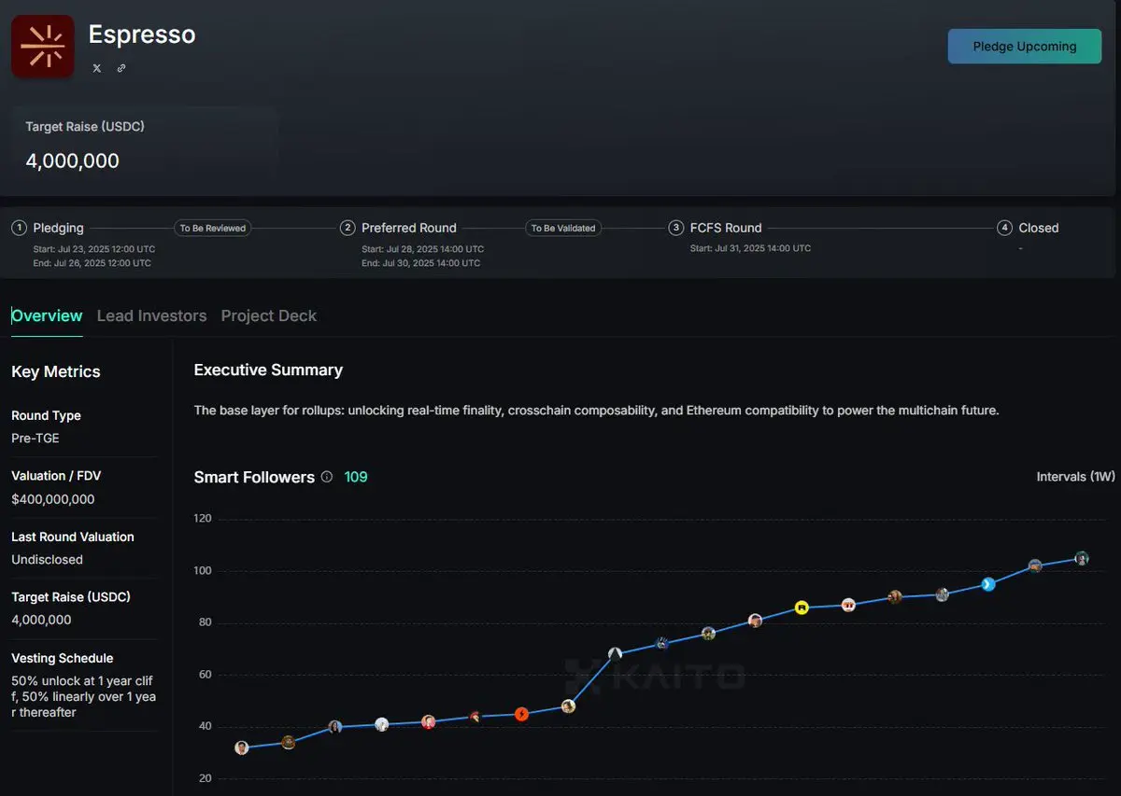Click the To Be Validated badge

tap(563, 228)
